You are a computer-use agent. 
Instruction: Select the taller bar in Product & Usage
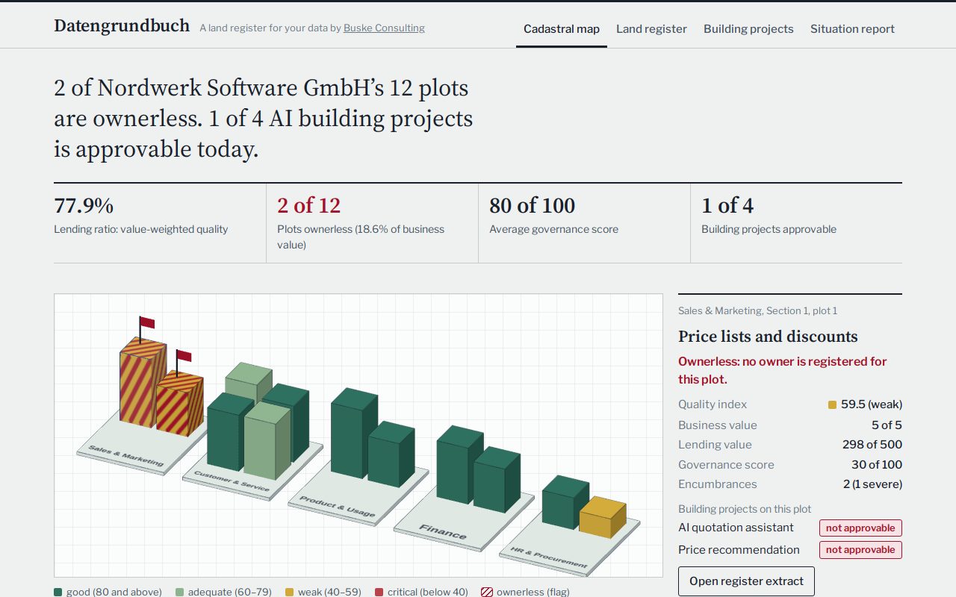tap(351, 433)
